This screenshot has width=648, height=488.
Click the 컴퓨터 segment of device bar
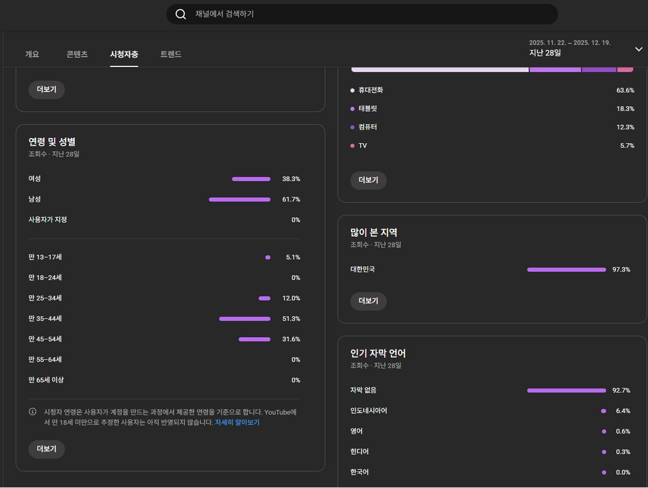599,70
